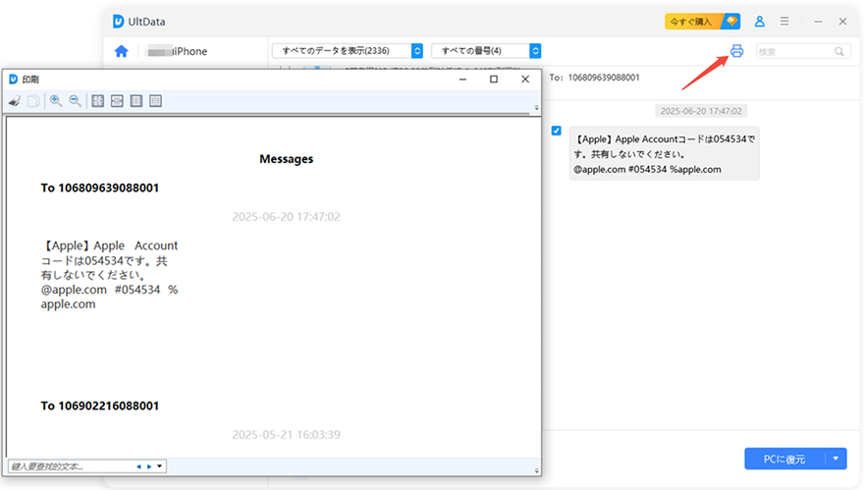Find previous match in the print preview
Image resolution: width=864 pixels, height=490 pixels.
pos(138,466)
